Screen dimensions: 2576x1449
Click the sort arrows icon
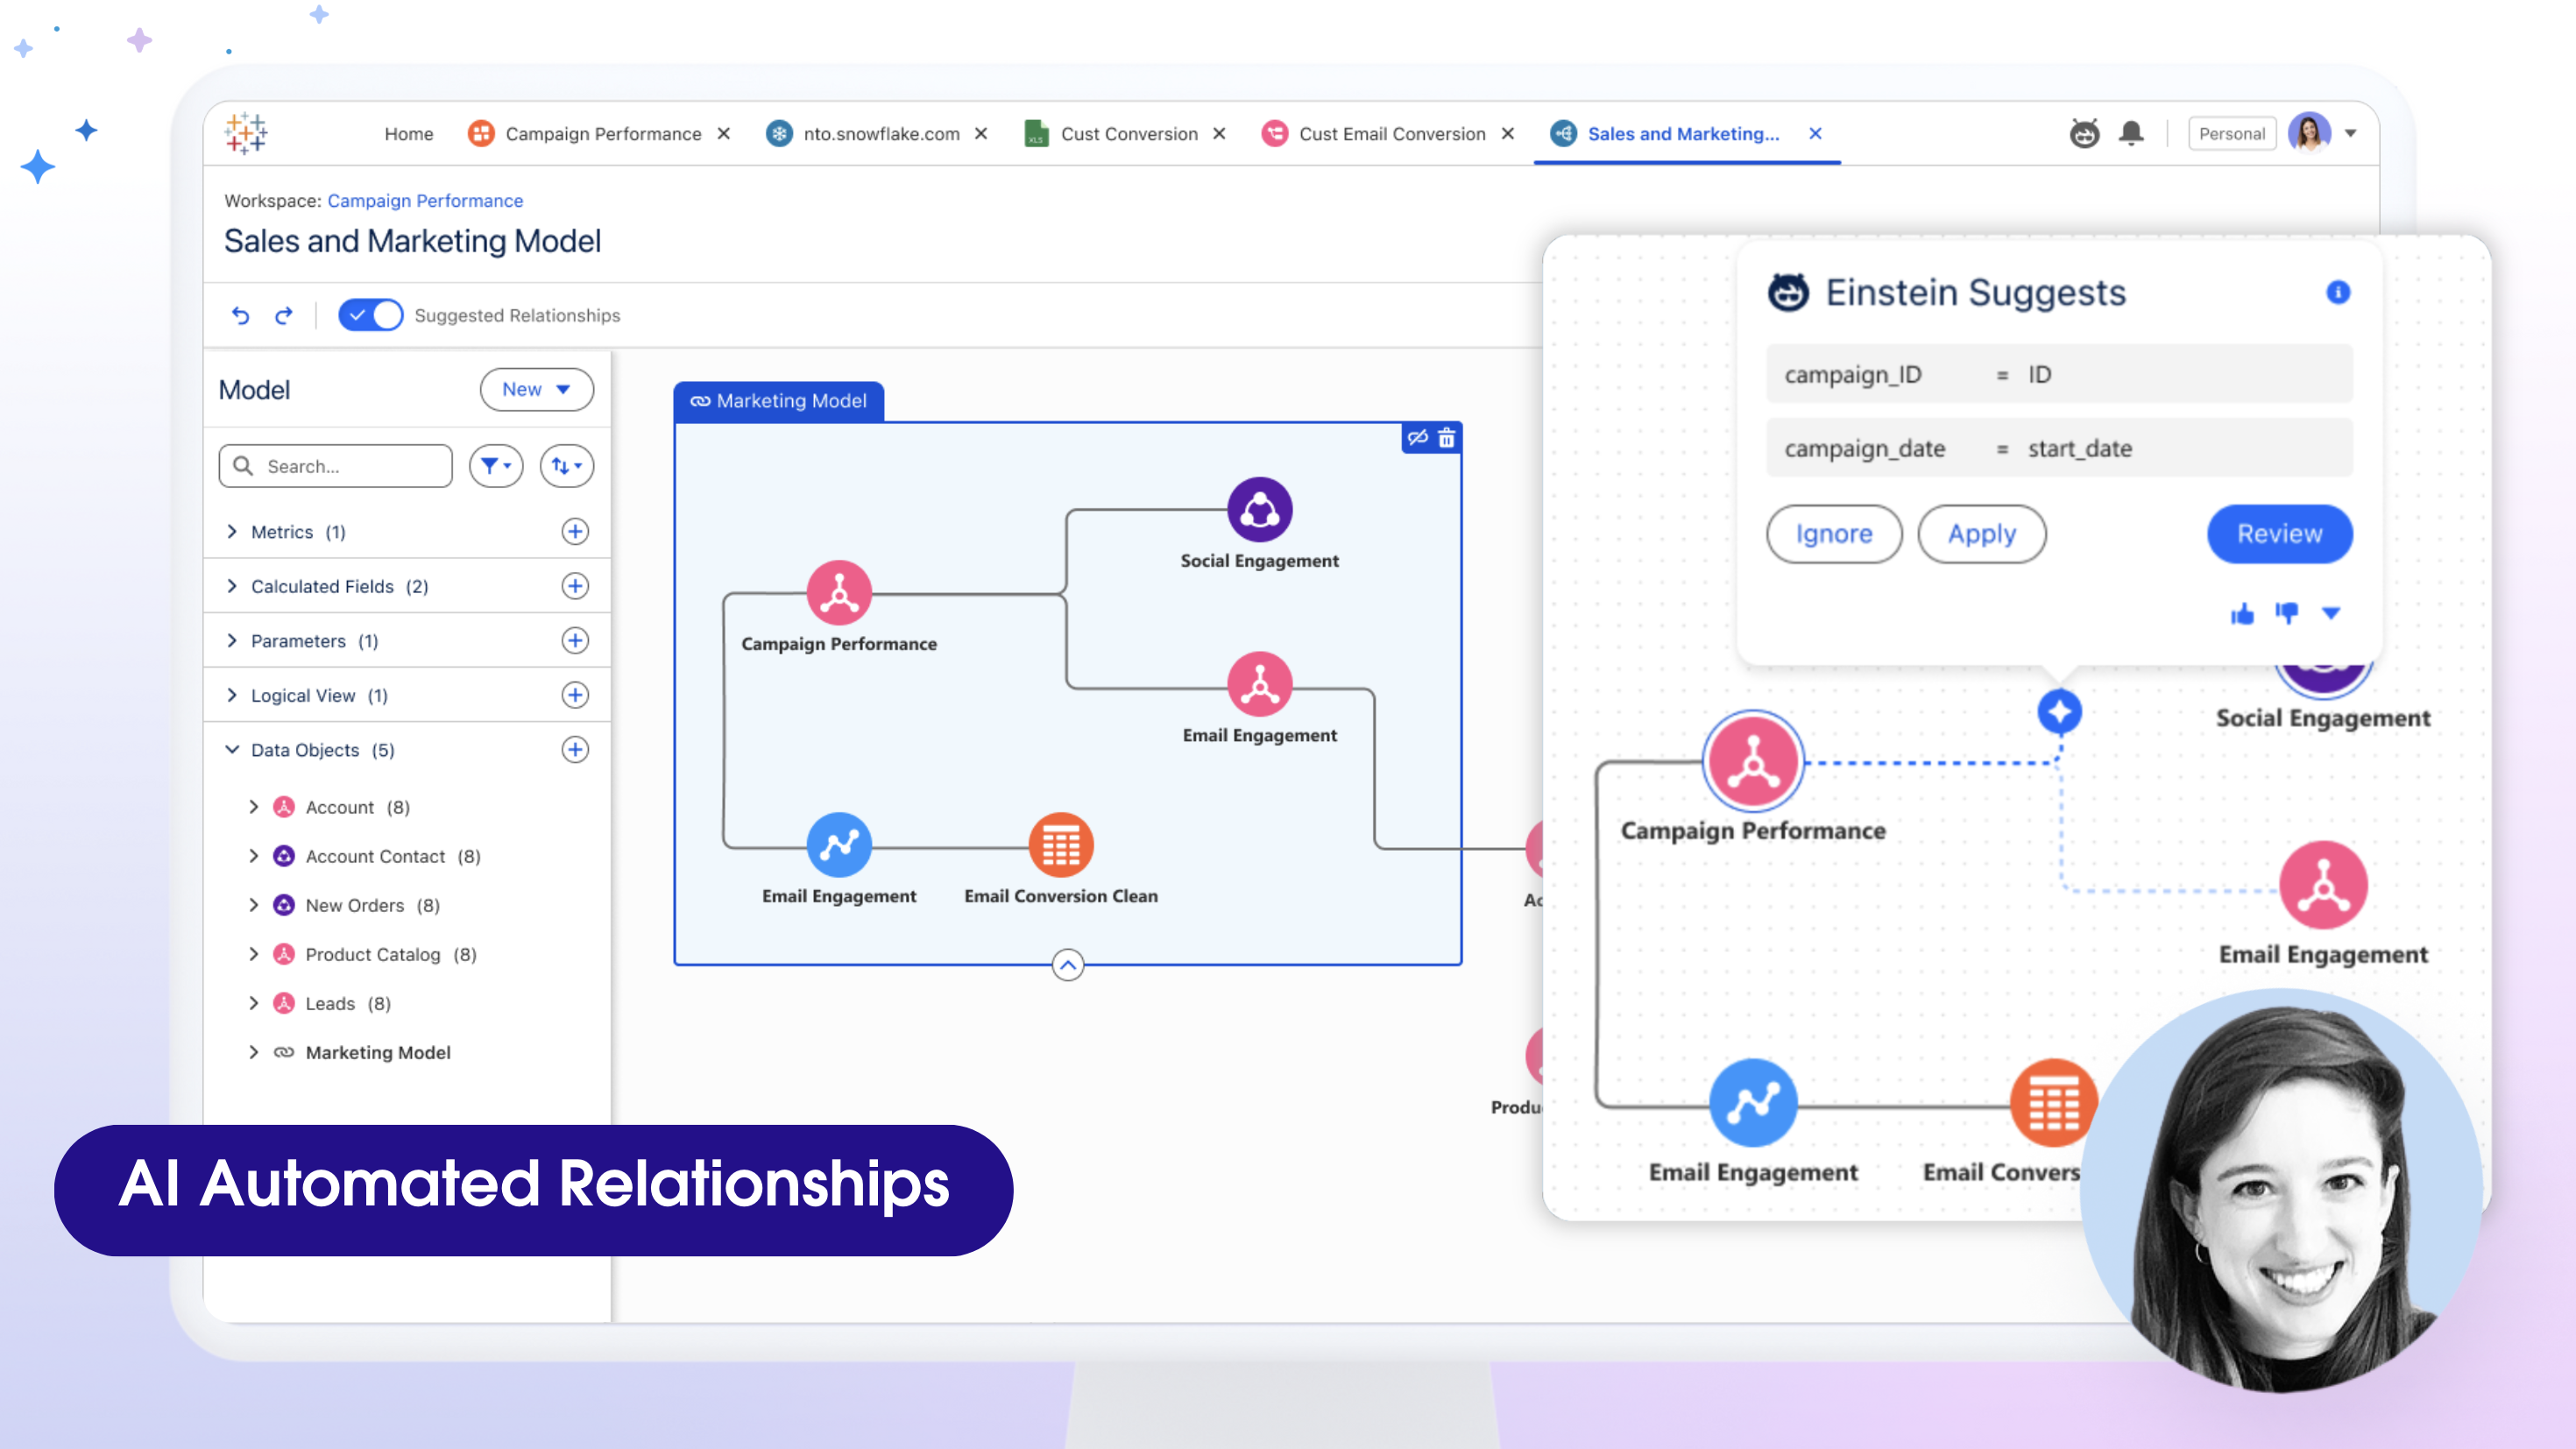point(566,466)
